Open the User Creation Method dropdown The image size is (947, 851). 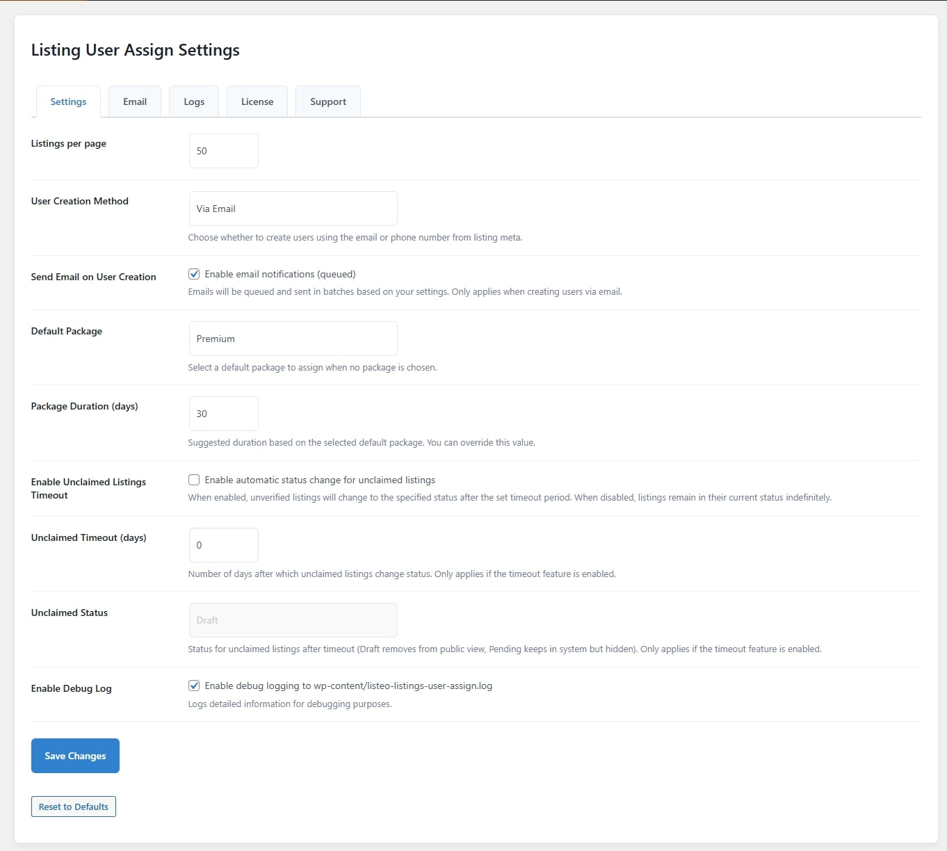[x=293, y=209]
